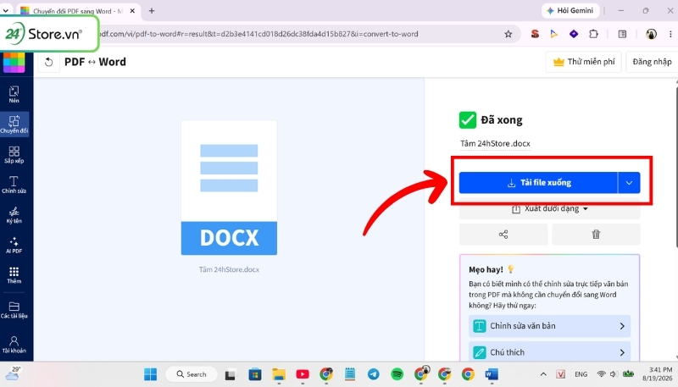Open Spotify from the taskbar

(x=397, y=374)
